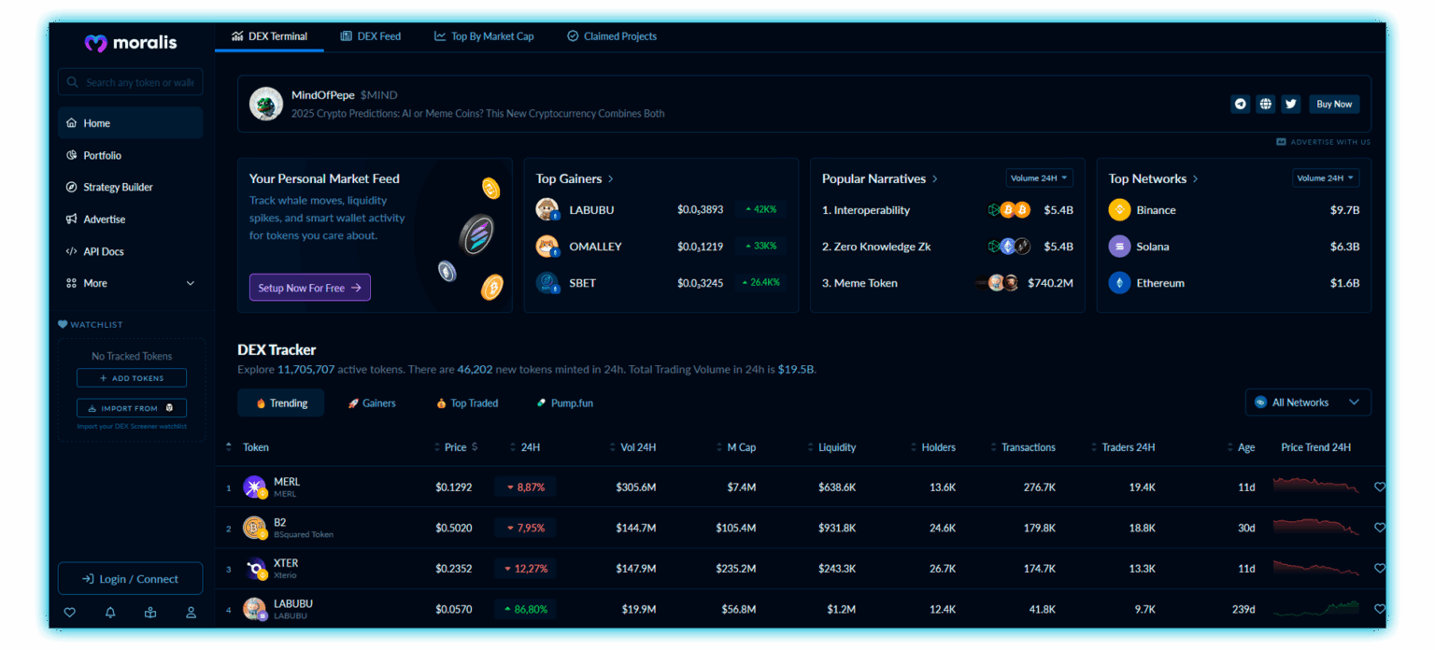Image resolution: width=1435 pixels, height=650 pixels.
Task: Click MERL's 24H price trend chart
Action: click(x=1317, y=487)
